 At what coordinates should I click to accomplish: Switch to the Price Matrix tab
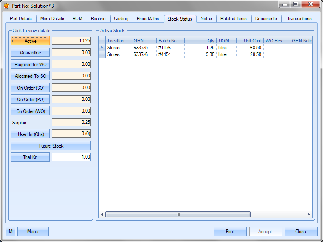click(x=148, y=19)
